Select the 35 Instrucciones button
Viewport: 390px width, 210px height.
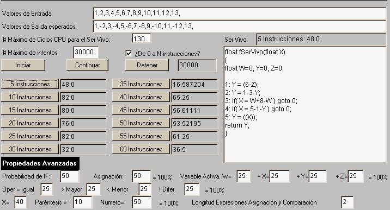tap(141, 84)
